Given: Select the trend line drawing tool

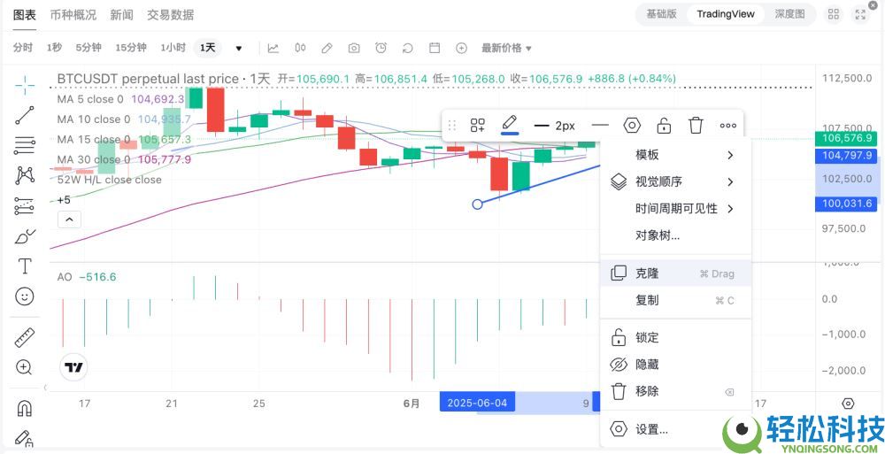Looking at the screenshot, I should [25, 115].
